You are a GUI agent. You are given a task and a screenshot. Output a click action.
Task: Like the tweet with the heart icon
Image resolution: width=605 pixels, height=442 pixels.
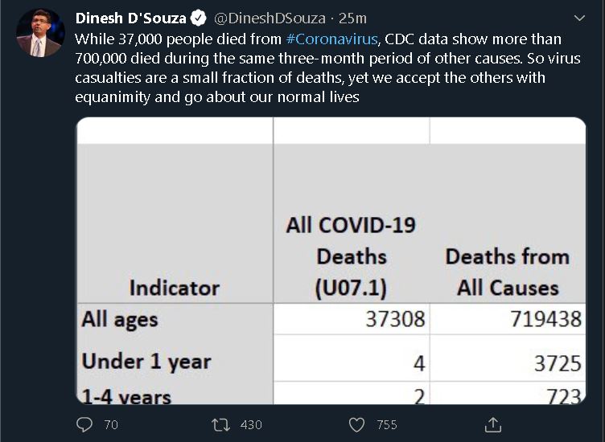pos(356,425)
